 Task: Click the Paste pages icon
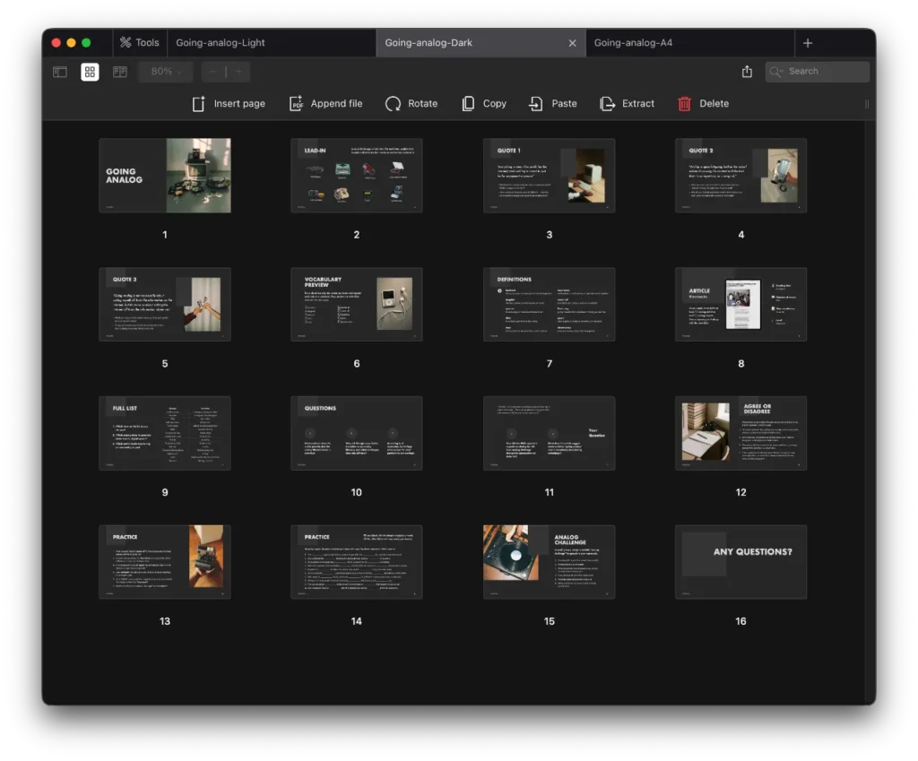tap(536, 104)
